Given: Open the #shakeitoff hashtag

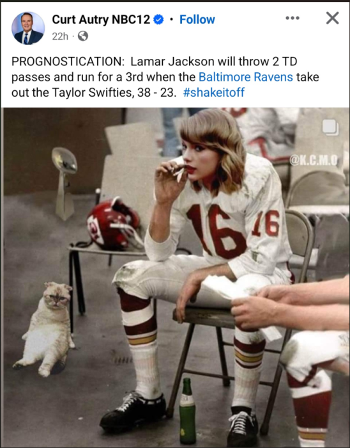Looking at the screenshot, I should pyautogui.click(x=214, y=92).
